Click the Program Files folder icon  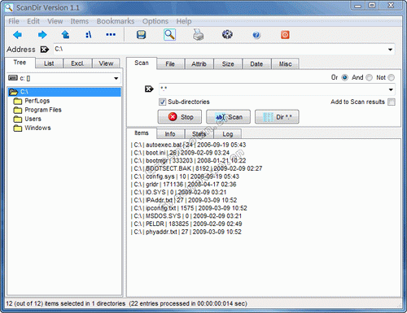click(18, 110)
